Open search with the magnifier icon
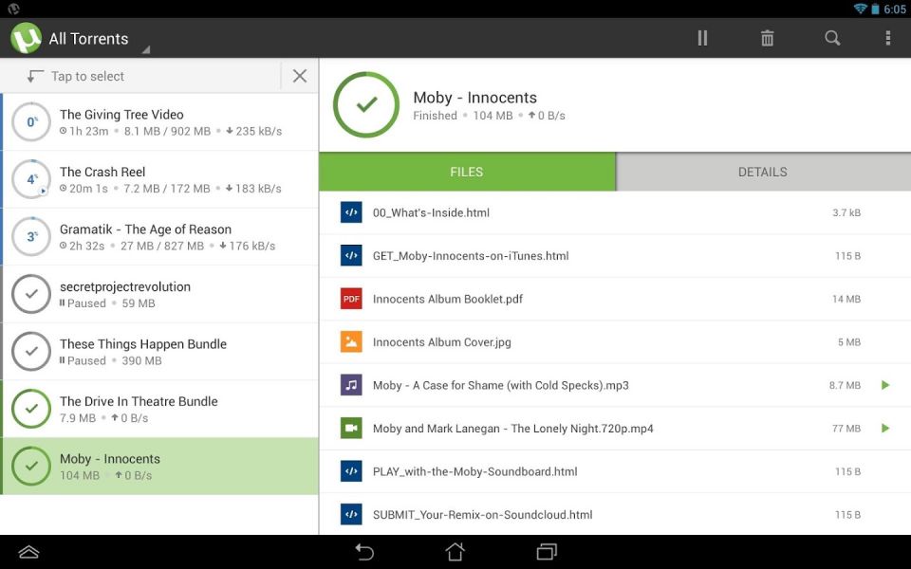911x569 pixels. click(x=832, y=38)
